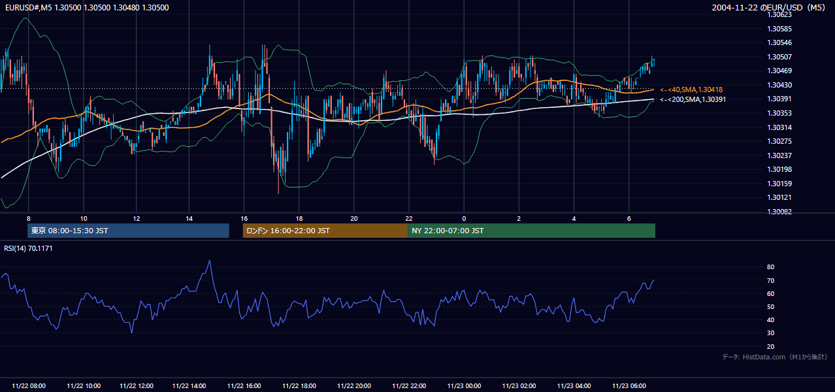The image size is (835, 392).
Task: Click hour tick 8 under price chart
Action: coord(29,218)
